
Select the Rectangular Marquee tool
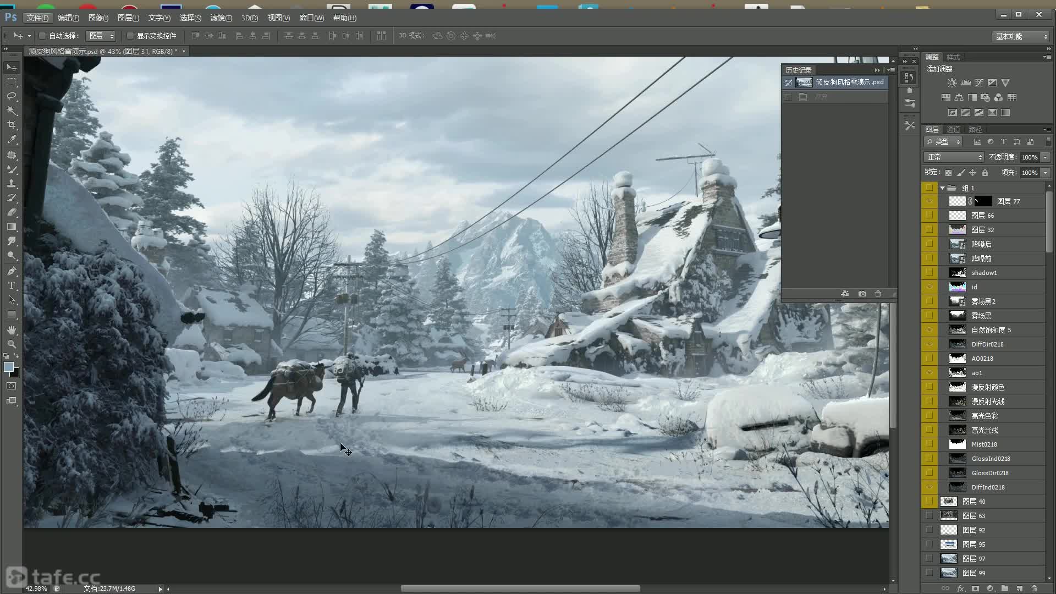(12, 82)
